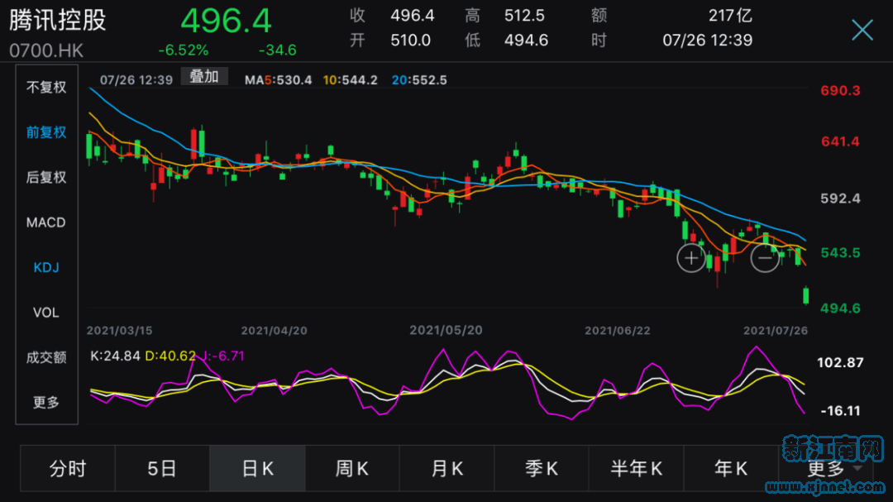Screen dimensions: 893x502
Task: Zoom out chart with minus circle icon
Action: coord(765,259)
